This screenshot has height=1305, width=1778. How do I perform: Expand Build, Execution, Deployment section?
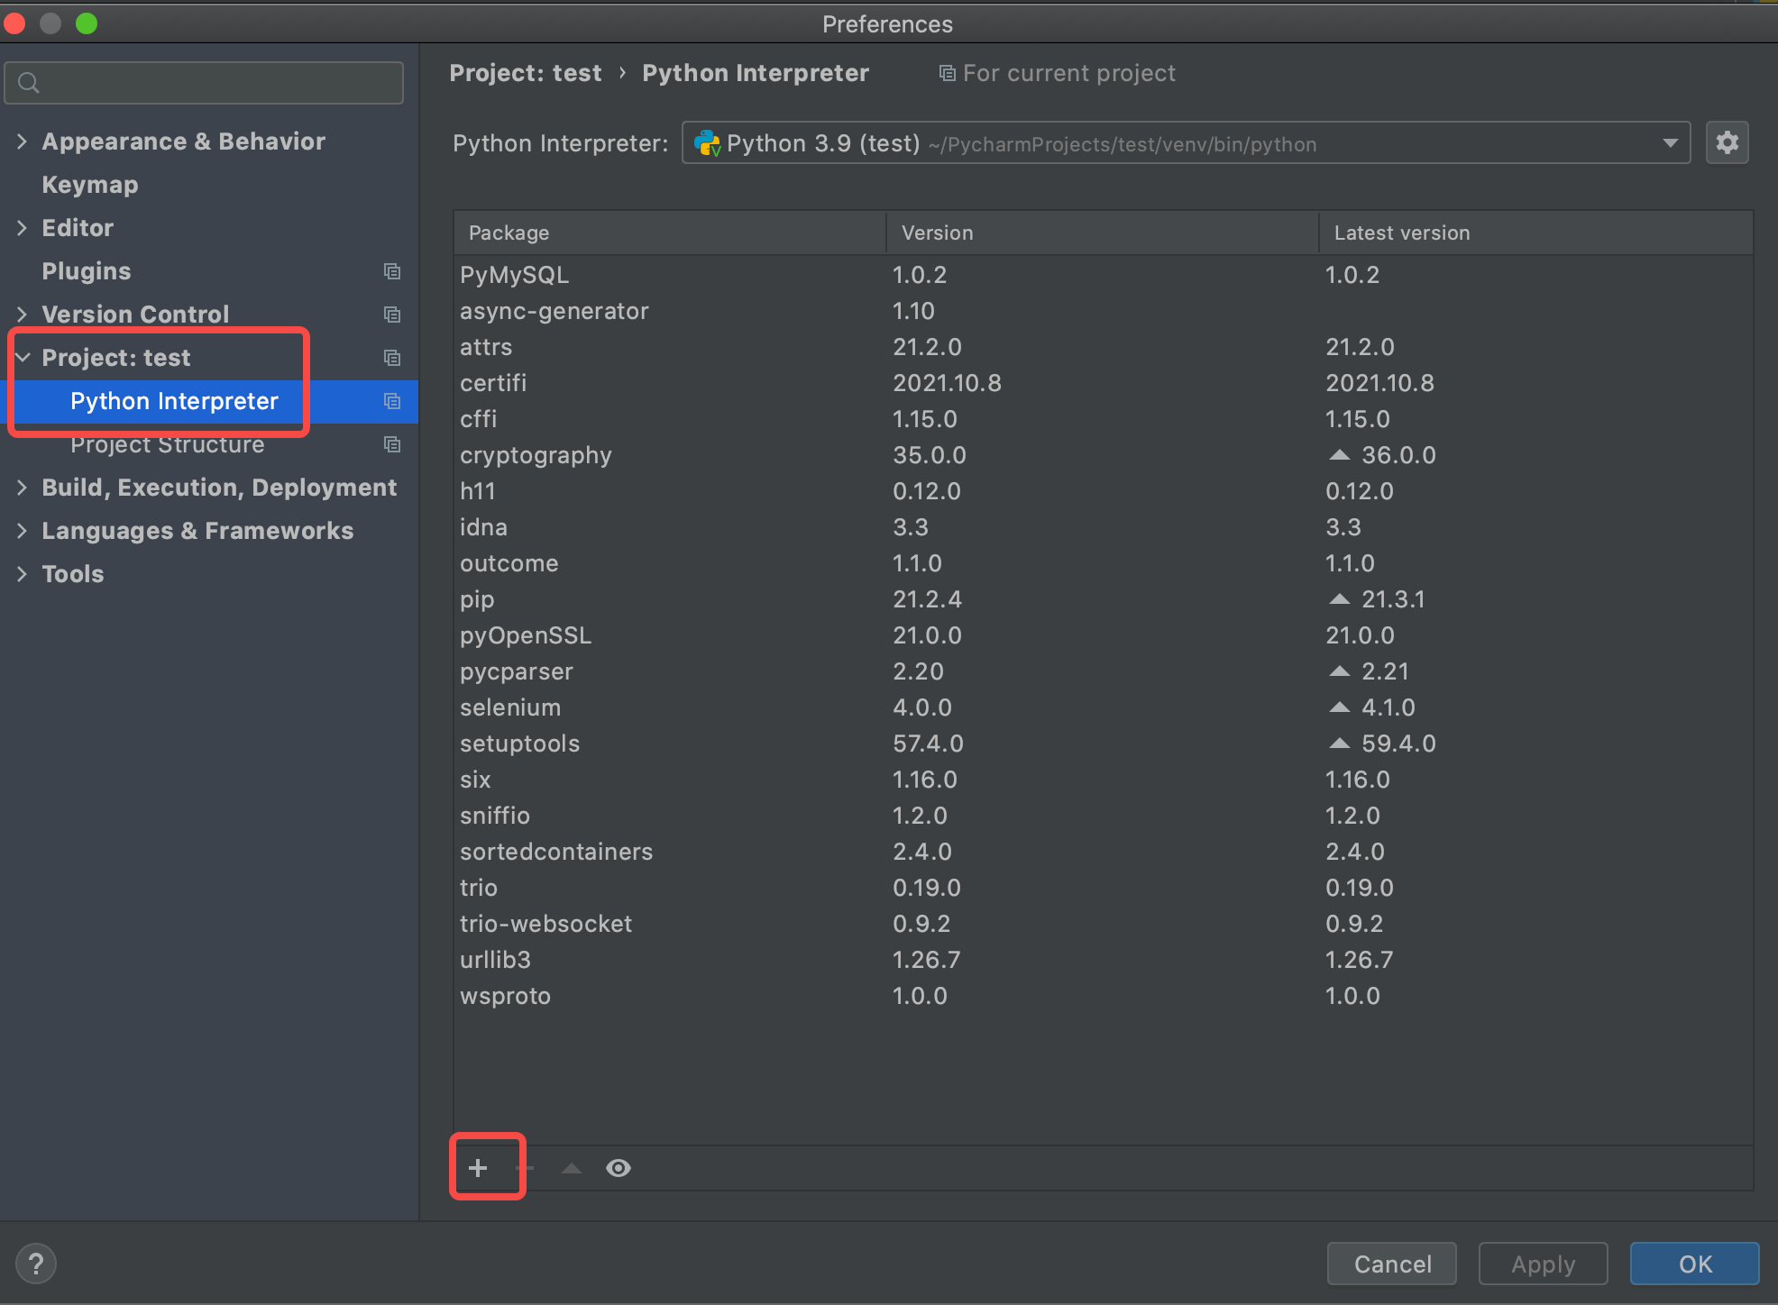coord(23,488)
